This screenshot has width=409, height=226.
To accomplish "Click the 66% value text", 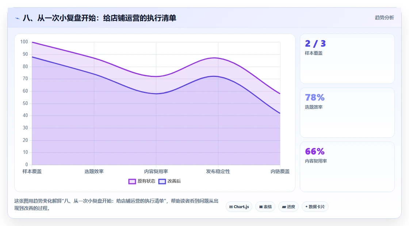I will tap(315, 151).
